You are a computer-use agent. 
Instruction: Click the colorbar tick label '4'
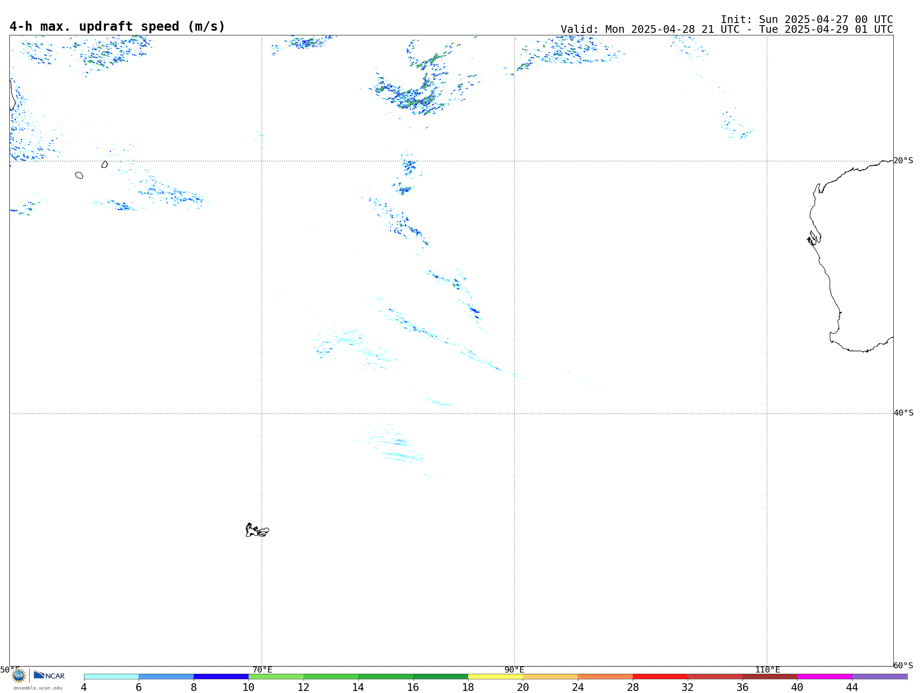coord(84,687)
